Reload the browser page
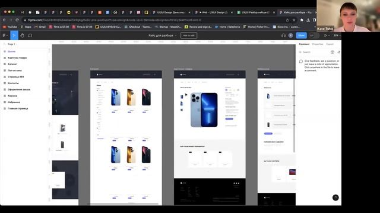Screen dimensions: 380x213 coord(17,20)
